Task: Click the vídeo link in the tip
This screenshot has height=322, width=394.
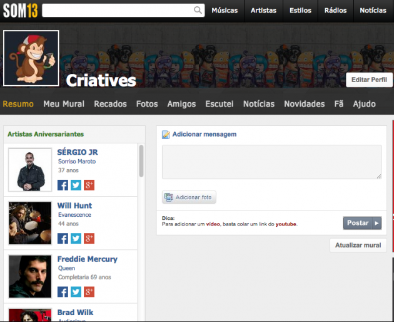Action: [213, 224]
